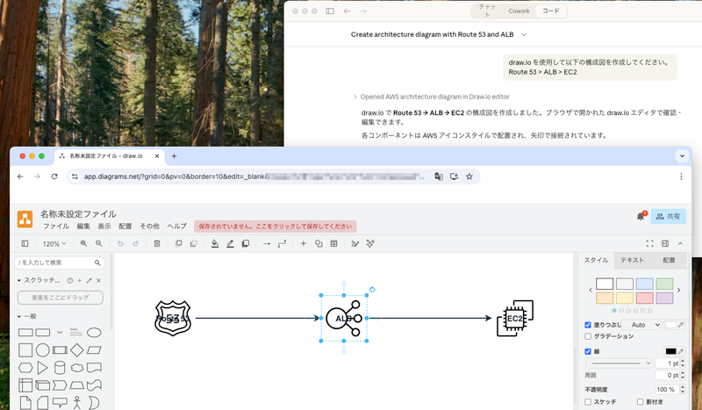
Task: Open the ヘルプ menu
Action: [x=177, y=227]
